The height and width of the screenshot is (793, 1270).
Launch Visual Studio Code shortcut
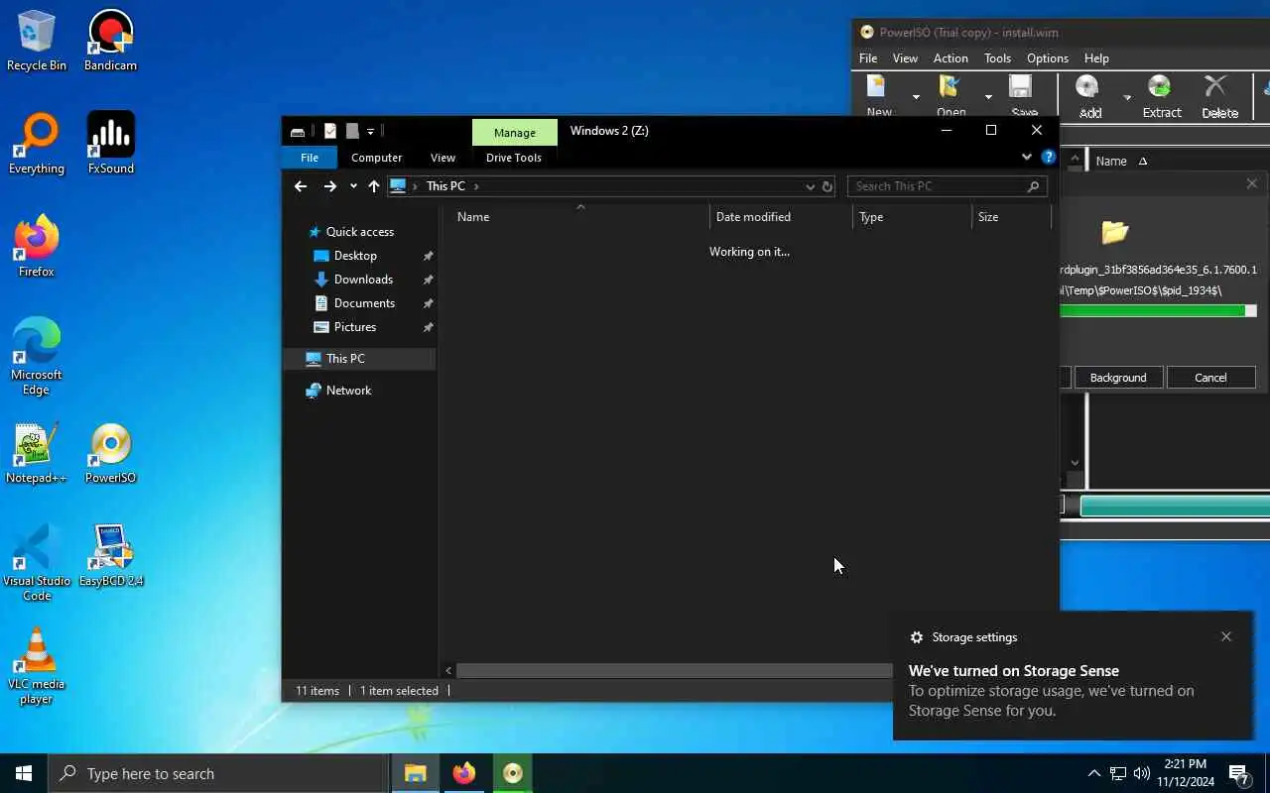[x=37, y=563]
